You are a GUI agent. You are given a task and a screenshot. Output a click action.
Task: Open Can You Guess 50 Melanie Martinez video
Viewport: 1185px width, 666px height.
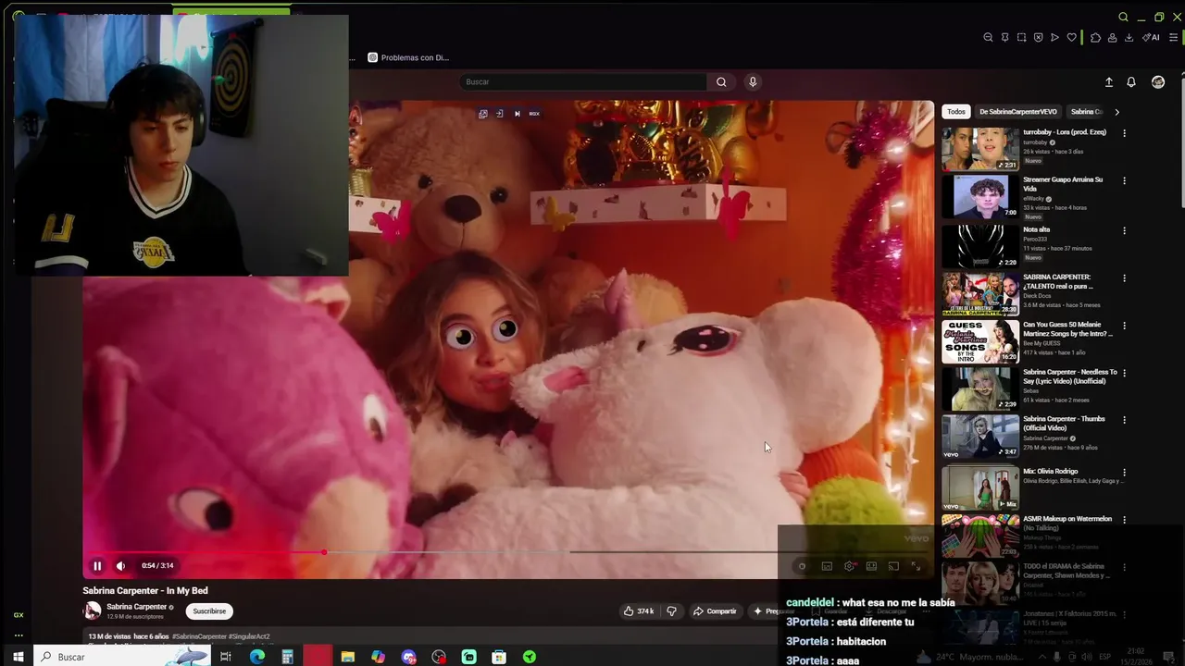[980, 341]
